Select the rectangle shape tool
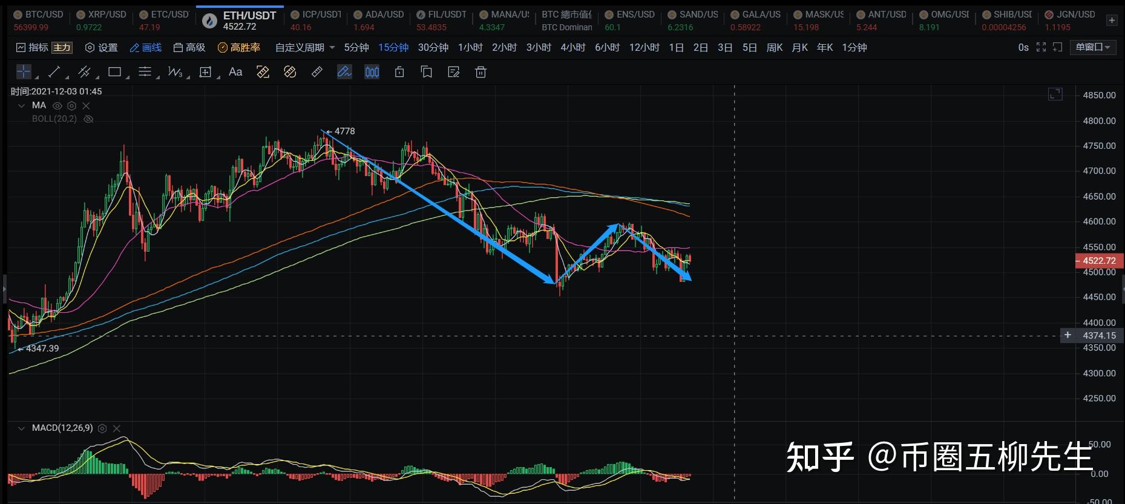The width and height of the screenshot is (1125, 504). (114, 72)
